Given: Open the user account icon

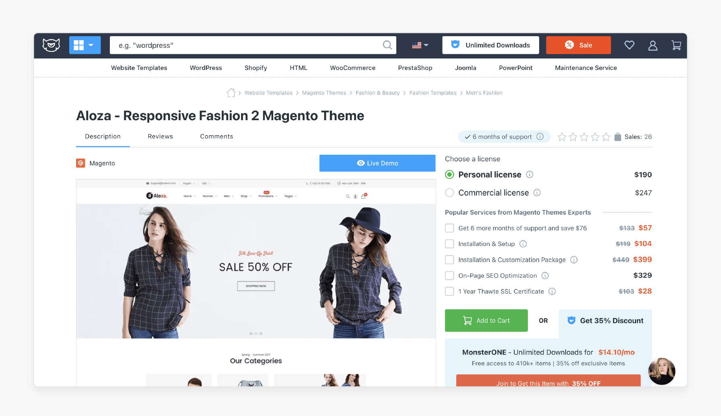Looking at the screenshot, I should tap(653, 45).
